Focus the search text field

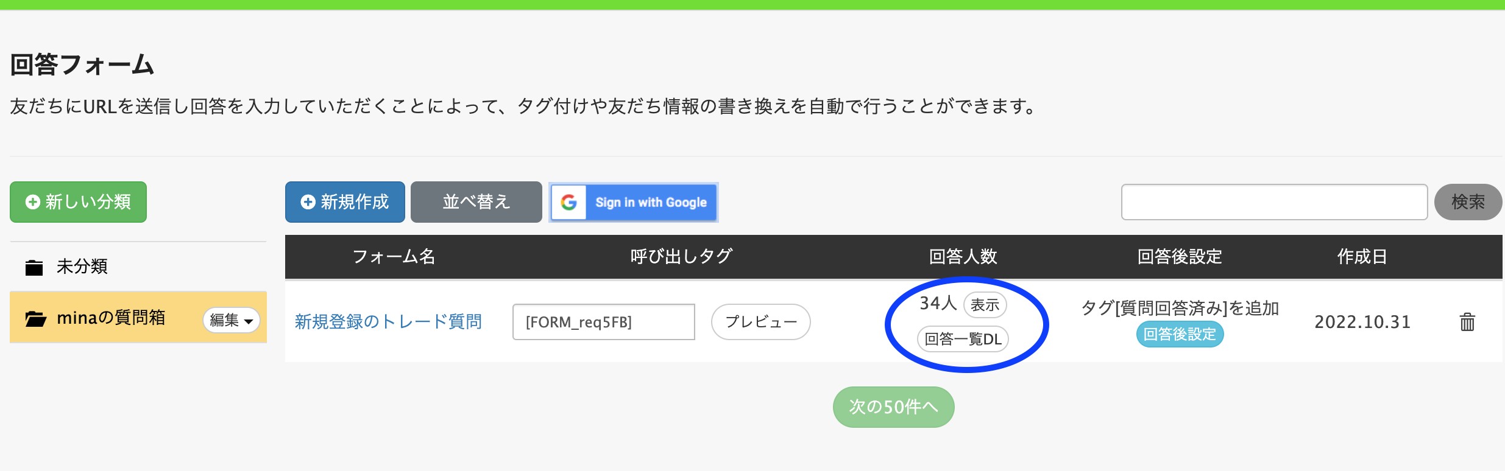coord(1275,202)
